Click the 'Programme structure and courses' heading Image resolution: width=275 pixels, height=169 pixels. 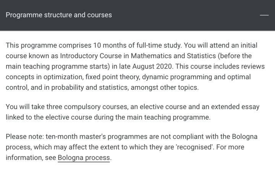pyautogui.click(x=59, y=15)
